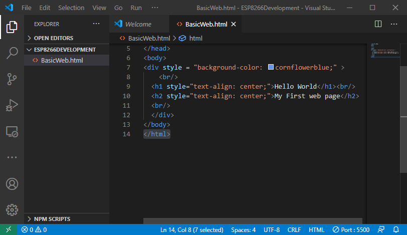Expand the NPM Scripts section

click(52, 219)
